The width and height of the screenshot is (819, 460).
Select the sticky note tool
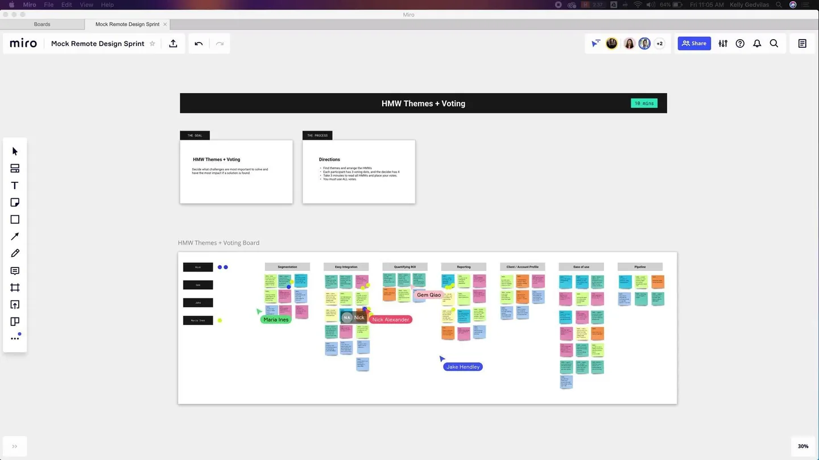15,202
